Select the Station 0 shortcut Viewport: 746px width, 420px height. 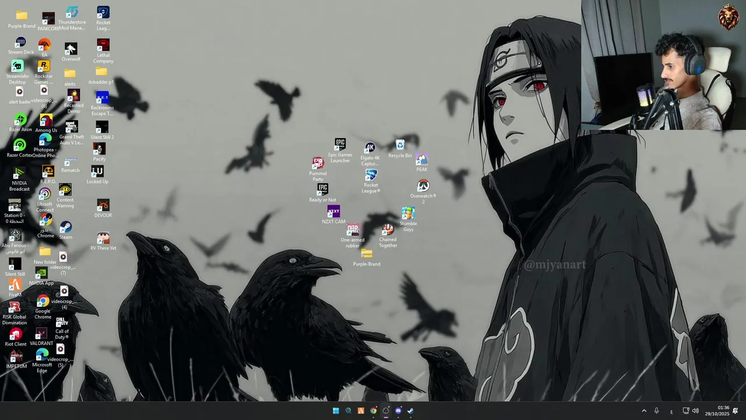(15, 212)
